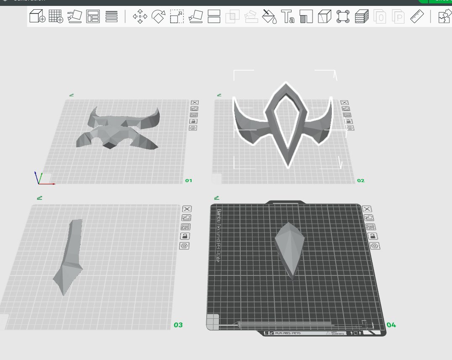Arrange objects on plate 04
The height and width of the screenshot is (360, 452).
tap(371, 227)
